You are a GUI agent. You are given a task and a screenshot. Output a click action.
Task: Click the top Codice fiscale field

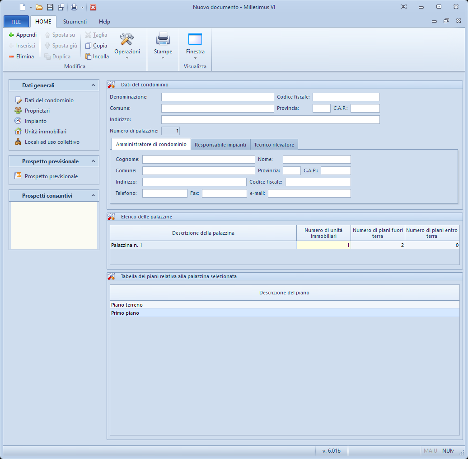(x=346, y=97)
